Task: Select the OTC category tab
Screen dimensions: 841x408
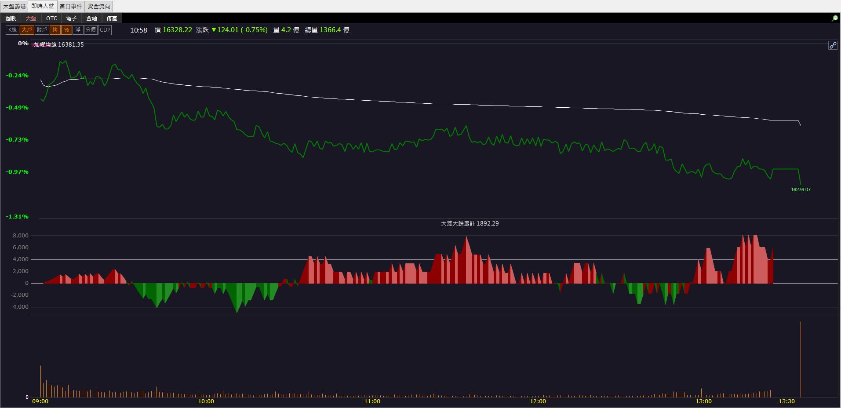Action: 51,18
